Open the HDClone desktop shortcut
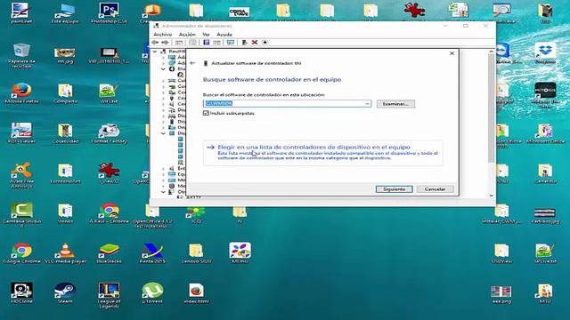 (x=21, y=292)
